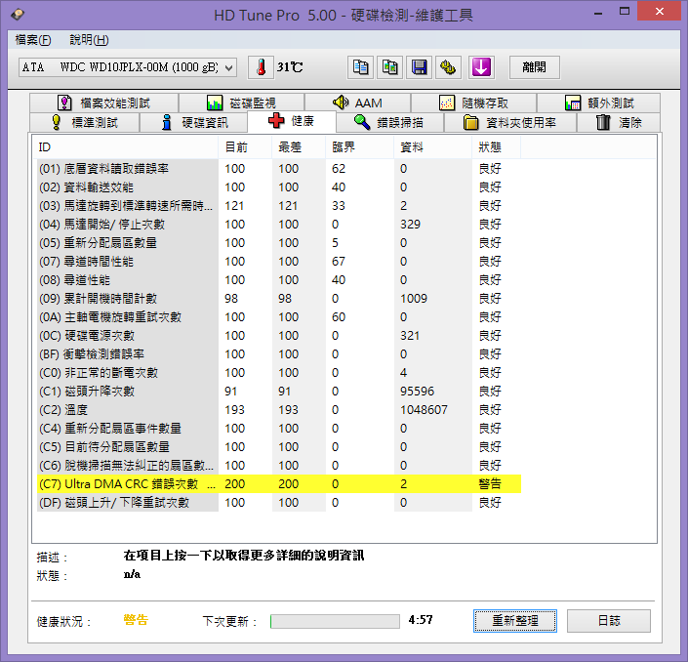This screenshot has height=662, width=688.
Task: Select the (DF) 磁頭上升/下降重試次數 row
Action: (279, 502)
